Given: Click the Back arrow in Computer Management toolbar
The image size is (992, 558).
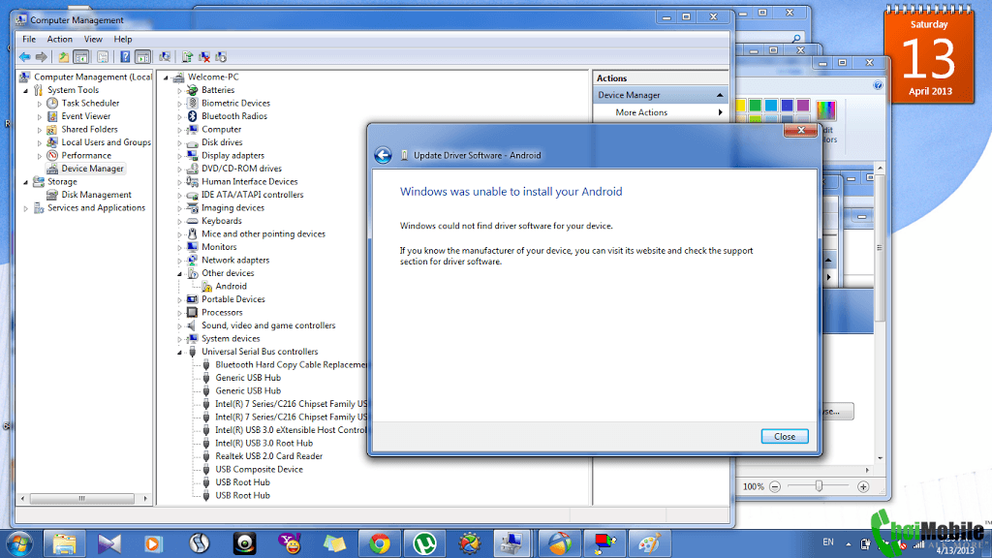Looking at the screenshot, I should pos(24,57).
